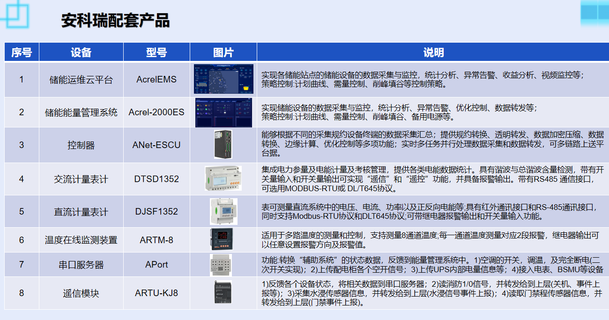Viewport: 609px width, 320px height.
Task: Select the 说明 column header
Action: 433,52
